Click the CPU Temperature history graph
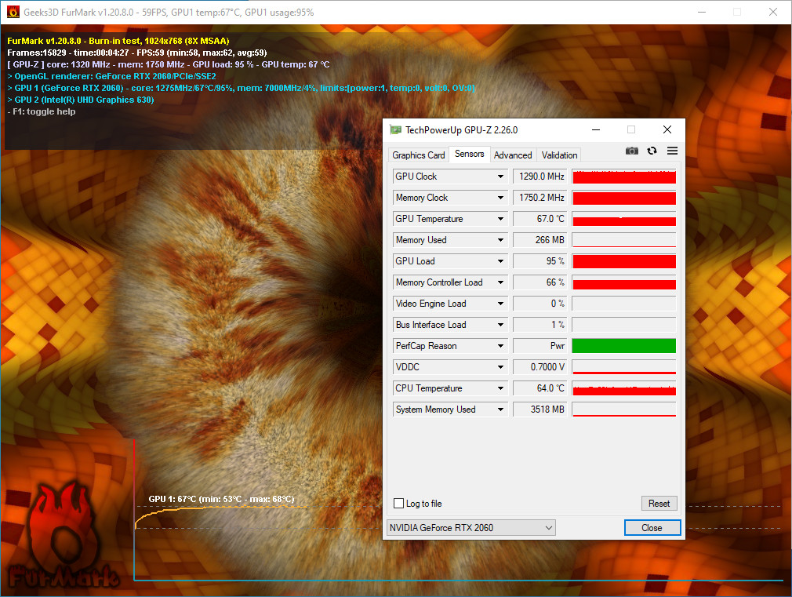Viewport: 792px width, 597px height. tap(624, 389)
